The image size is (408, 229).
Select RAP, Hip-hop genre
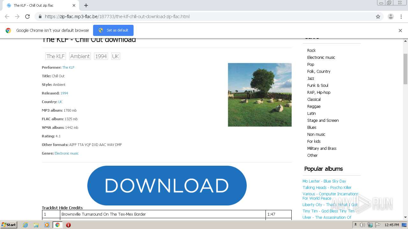pos(319,92)
